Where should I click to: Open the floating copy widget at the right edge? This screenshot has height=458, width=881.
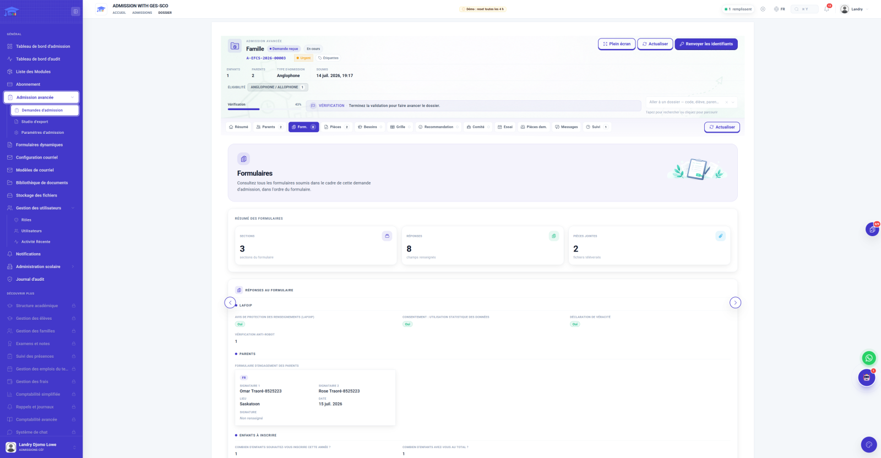(872, 230)
